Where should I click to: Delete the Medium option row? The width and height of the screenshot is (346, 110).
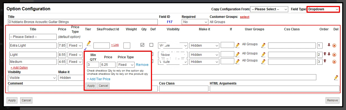coord(334,62)
